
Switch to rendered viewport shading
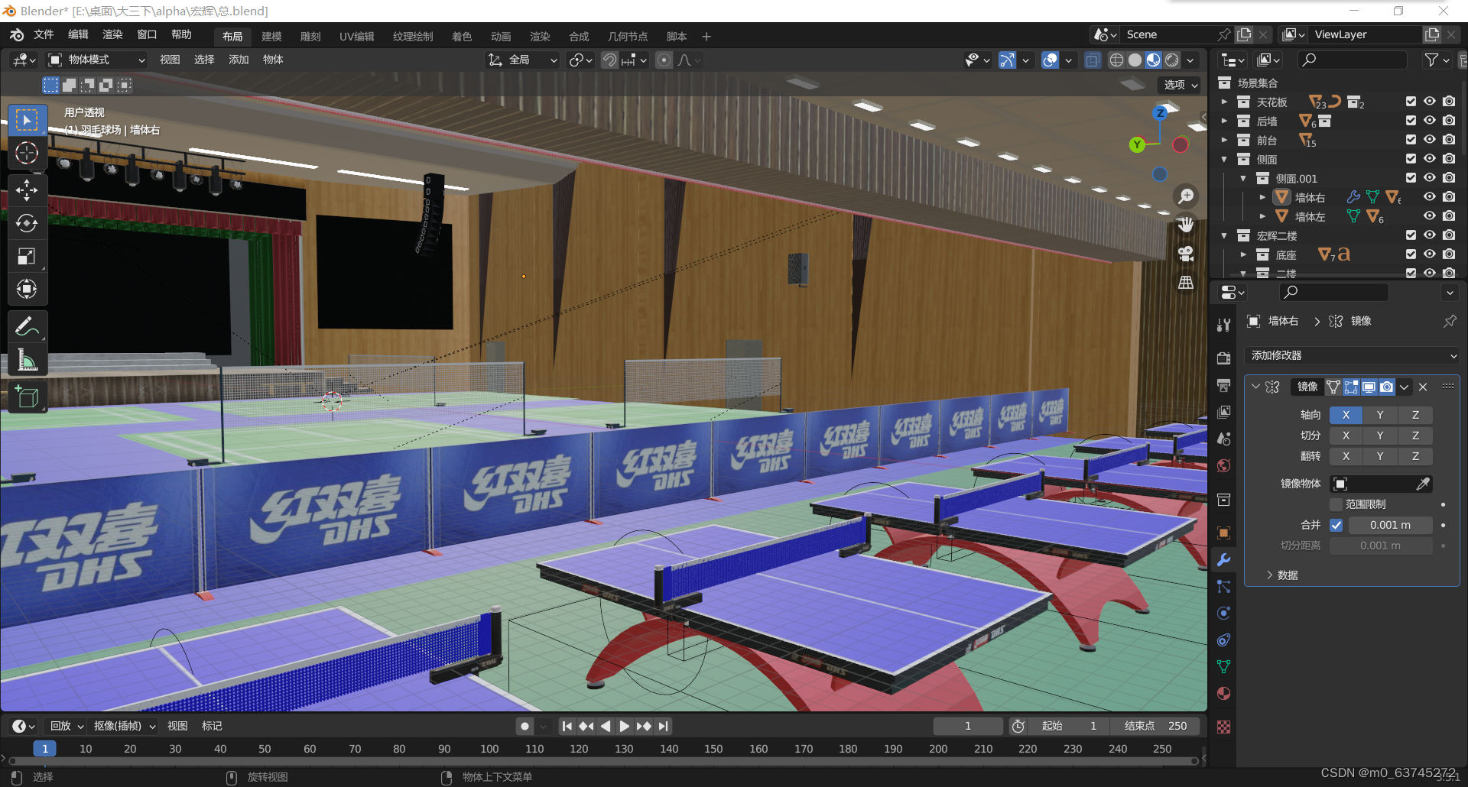1171,60
